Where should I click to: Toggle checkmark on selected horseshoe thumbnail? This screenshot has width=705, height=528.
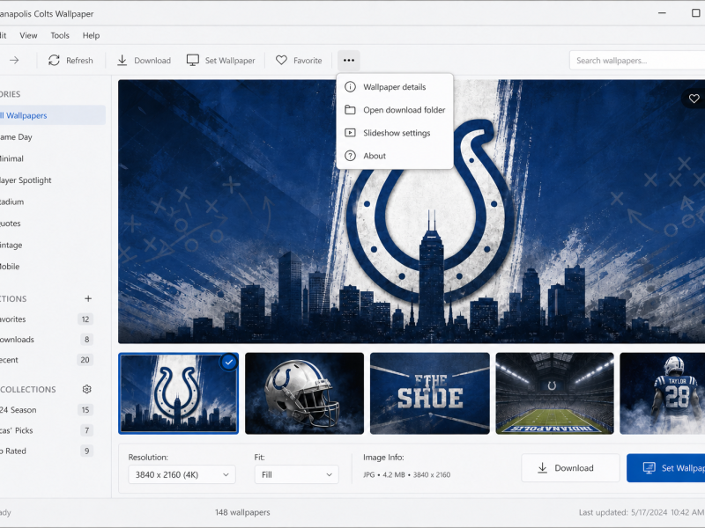pyautogui.click(x=229, y=362)
